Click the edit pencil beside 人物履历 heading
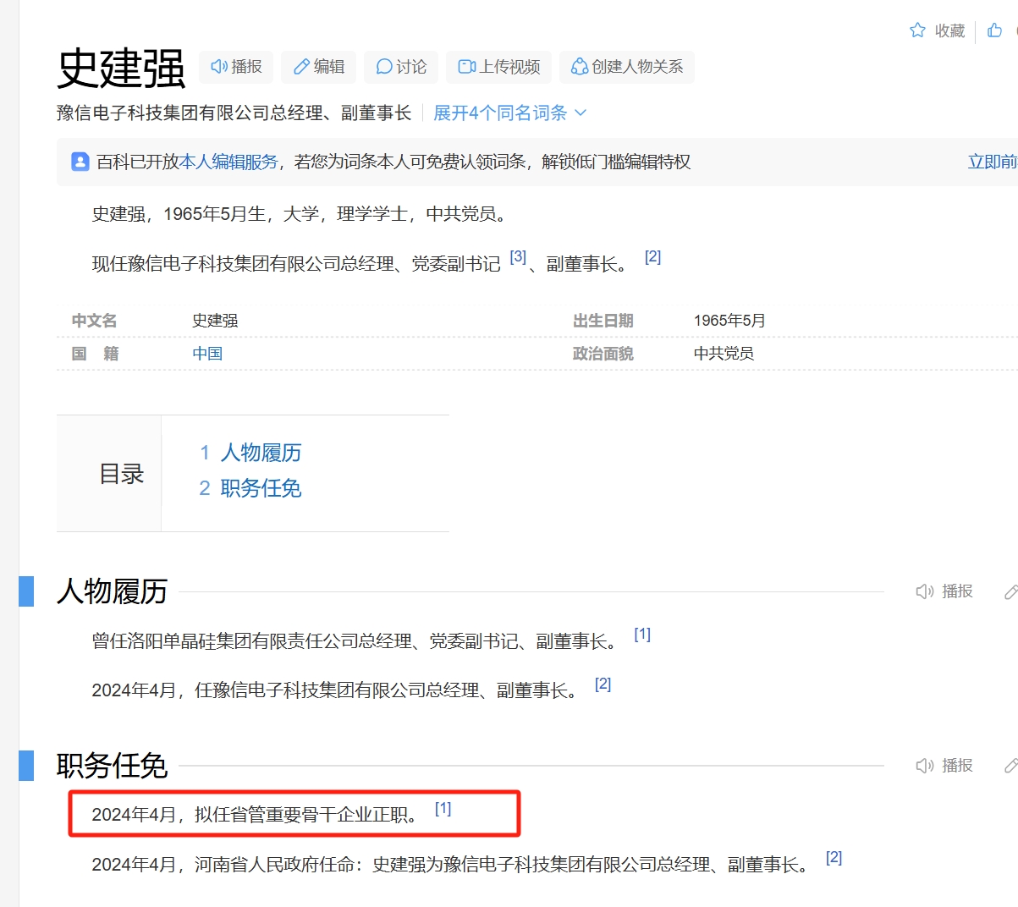Viewport: 1018px width, 907px height. tap(1010, 591)
